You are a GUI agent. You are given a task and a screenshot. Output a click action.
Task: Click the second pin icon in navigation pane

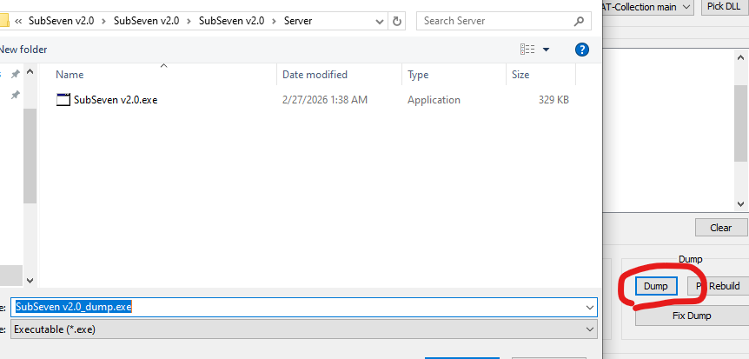(x=15, y=96)
